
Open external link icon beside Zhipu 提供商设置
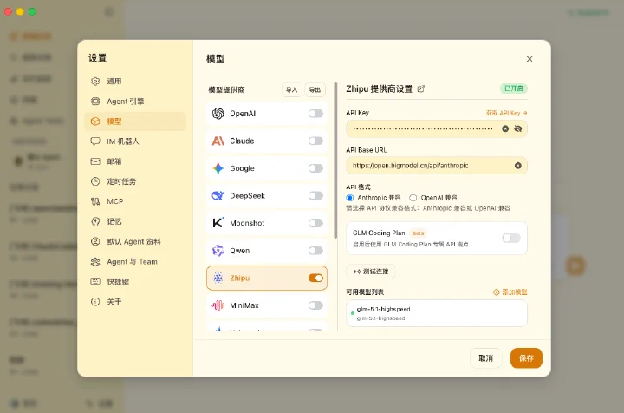(x=420, y=88)
